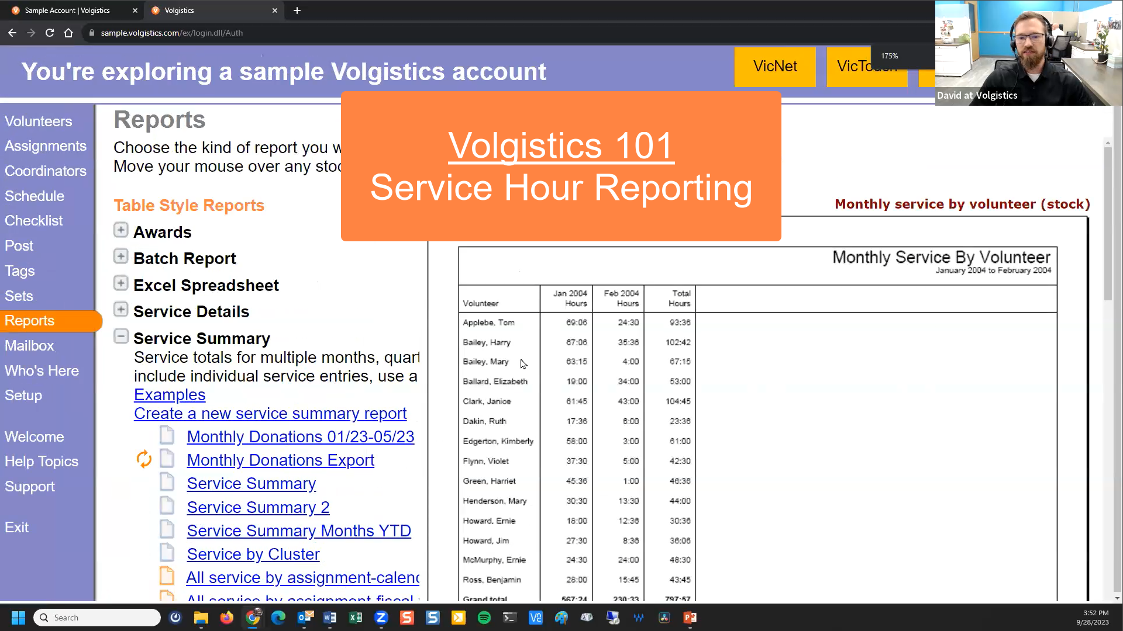The width and height of the screenshot is (1123, 631).
Task: Click the VicNet button
Action: click(775, 67)
